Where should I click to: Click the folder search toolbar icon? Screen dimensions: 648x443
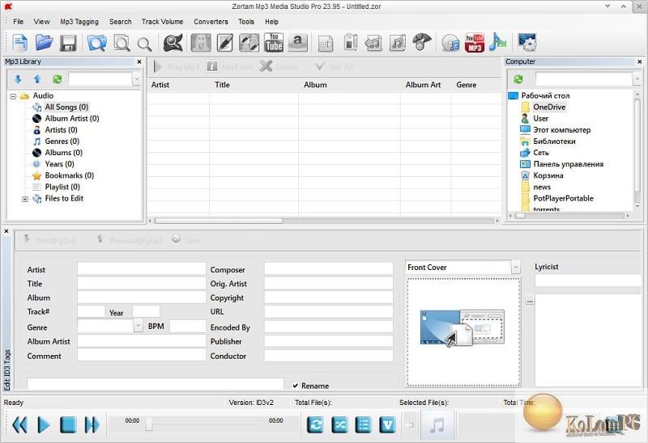(96, 43)
